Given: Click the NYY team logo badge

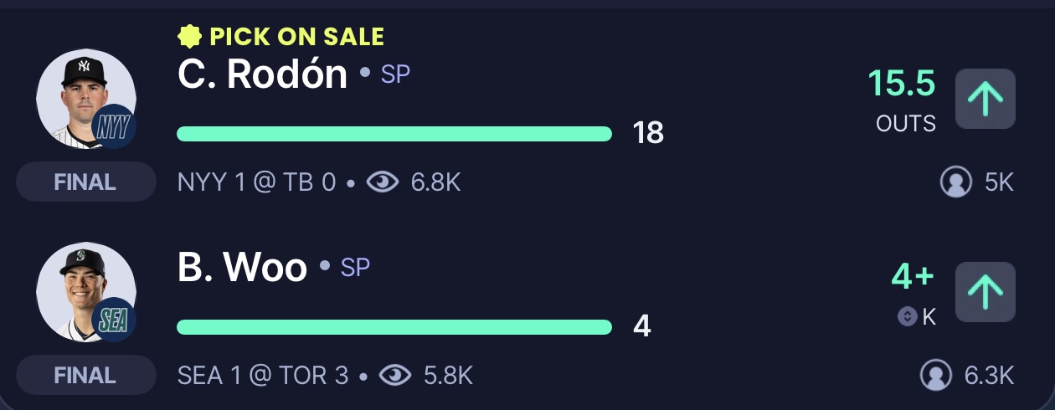Looking at the screenshot, I should click(x=113, y=127).
